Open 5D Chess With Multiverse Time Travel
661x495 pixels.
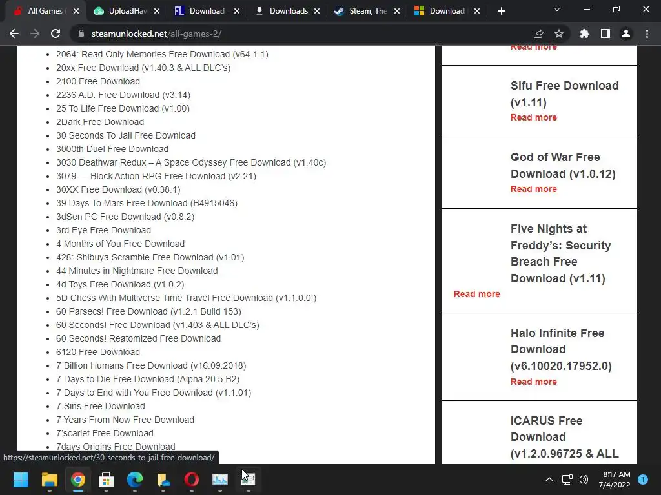click(186, 298)
